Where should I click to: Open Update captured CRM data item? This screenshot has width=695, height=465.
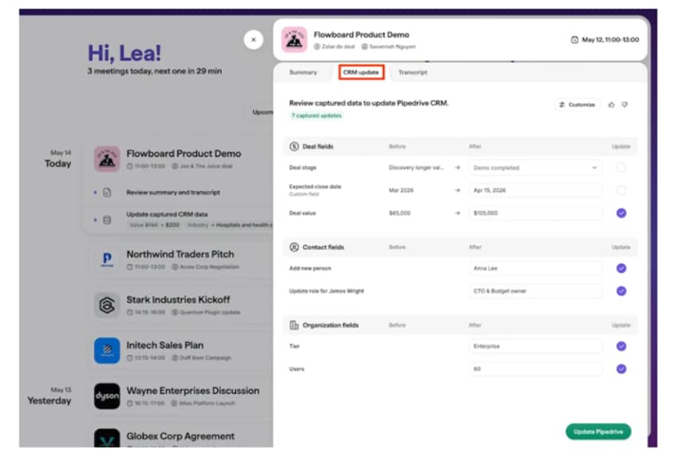click(166, 214)
